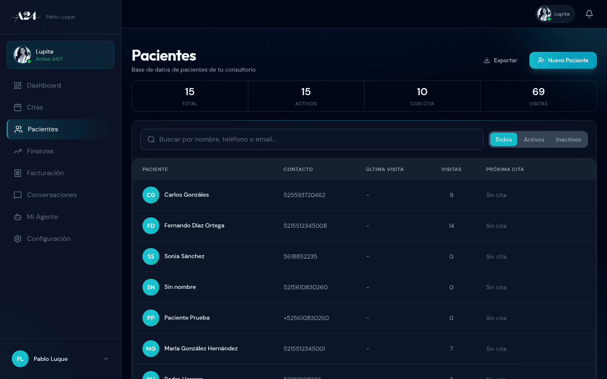Click the Mi Agente robot icon

[17, 216]
